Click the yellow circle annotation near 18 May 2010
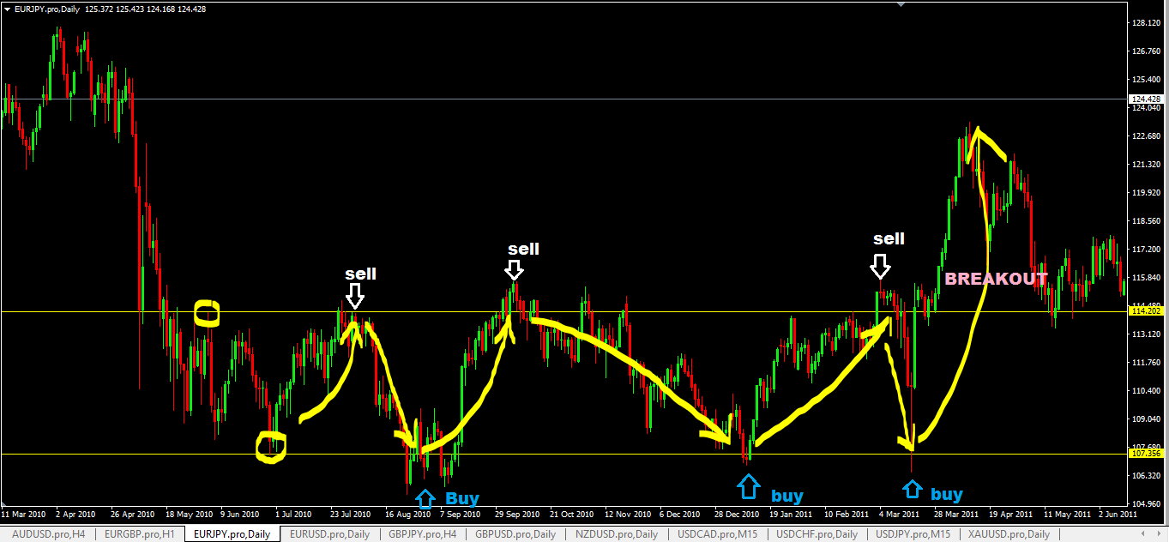The image size is (1169, 542). click(x=208, y=314)
